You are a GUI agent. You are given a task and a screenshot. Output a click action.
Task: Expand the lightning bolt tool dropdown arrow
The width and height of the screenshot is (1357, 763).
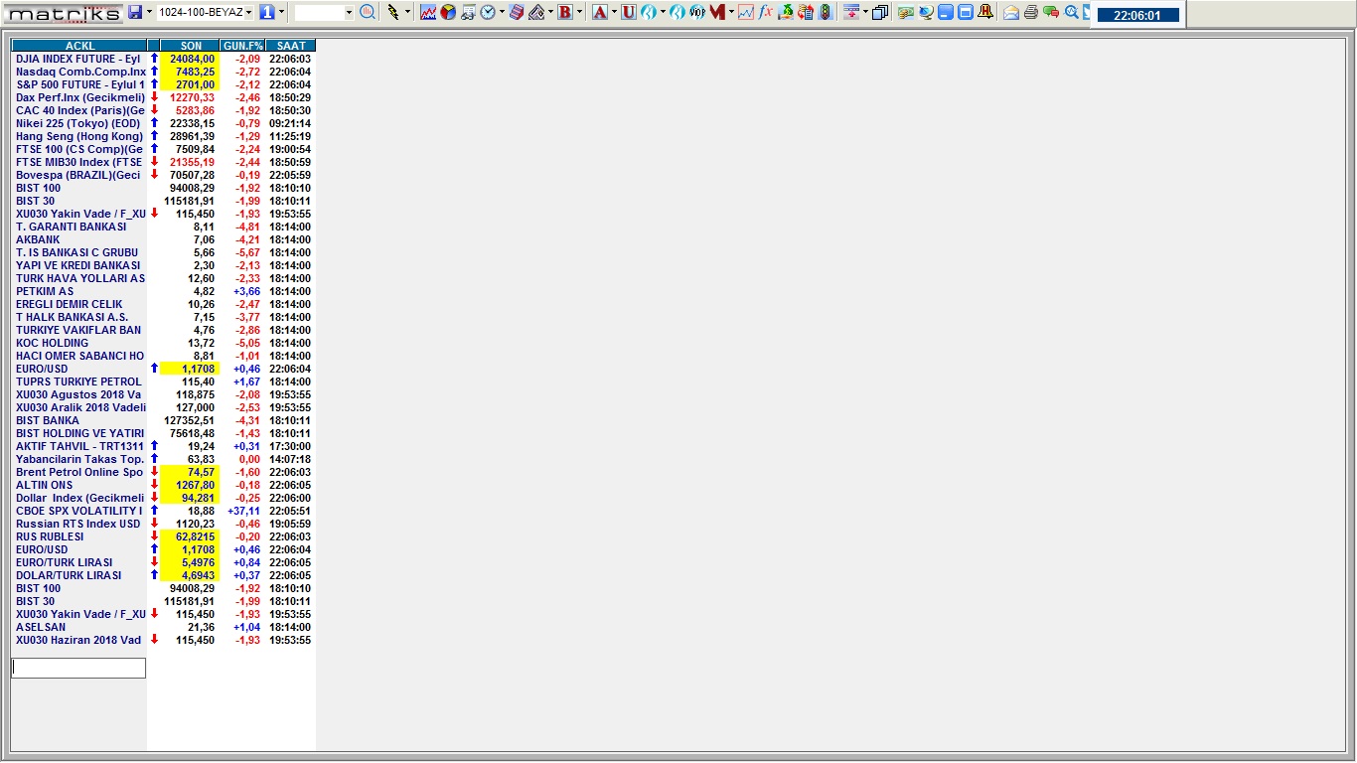click(x=407, y=12)
